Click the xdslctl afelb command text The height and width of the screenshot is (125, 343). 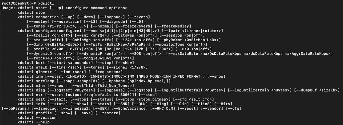[x=32, y=67]
